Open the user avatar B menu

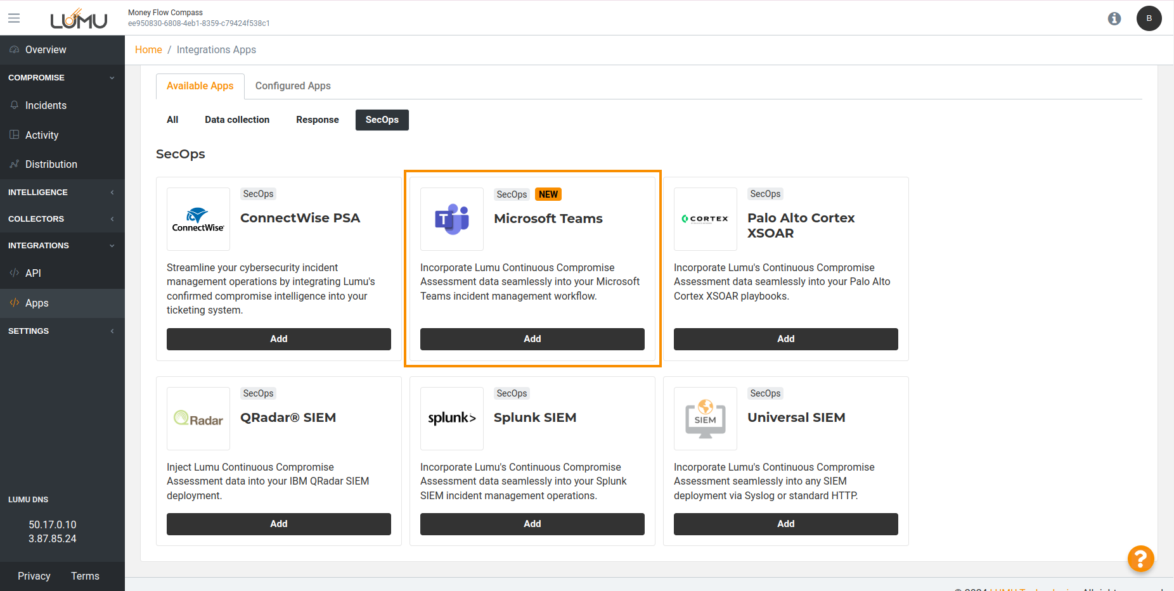pyautogui.click(x=1149, y=18)
